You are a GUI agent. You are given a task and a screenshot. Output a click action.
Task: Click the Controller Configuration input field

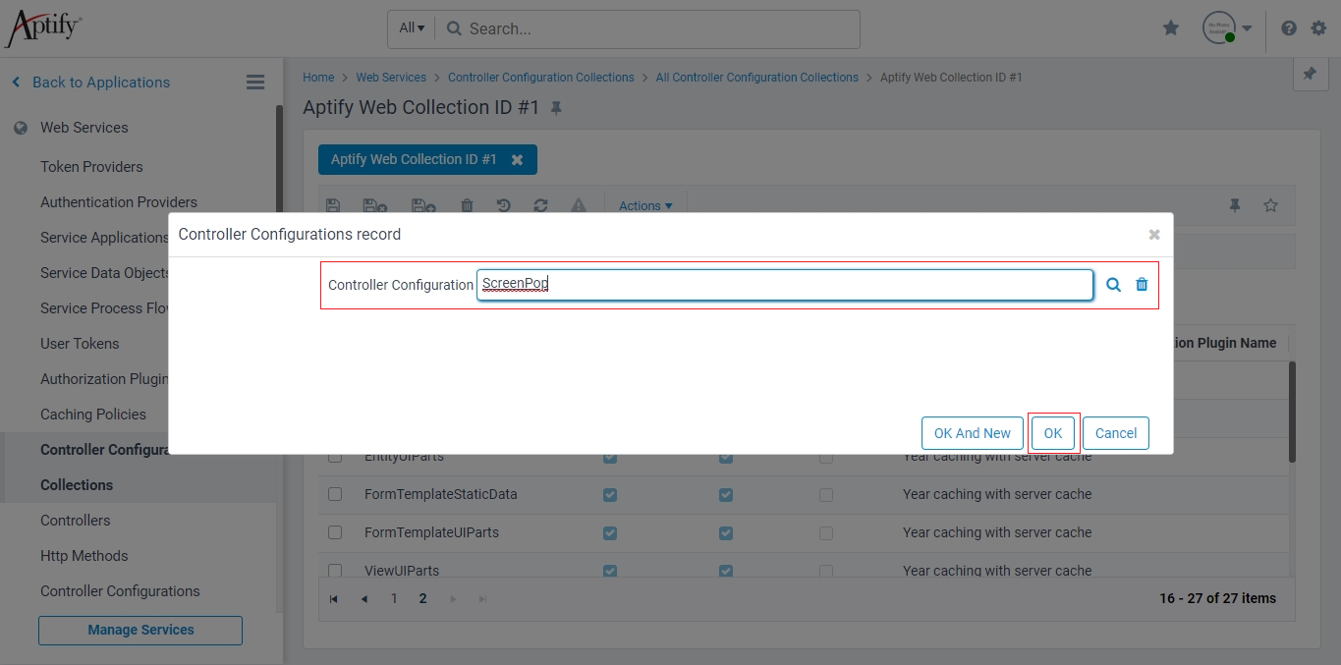pos(785,285)
